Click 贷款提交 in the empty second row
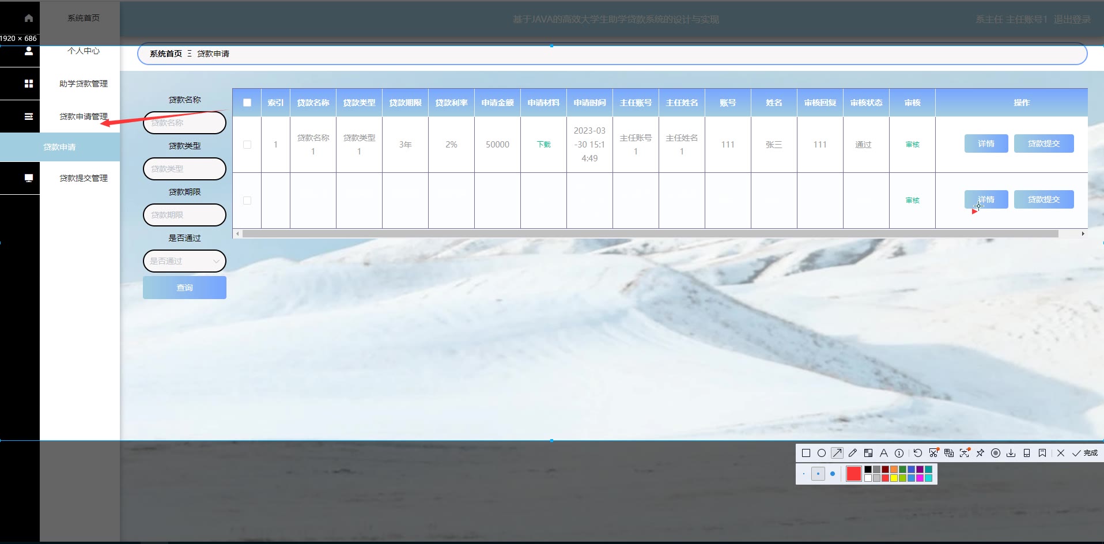Image resolution: width=1104 pixels, height=544 pixels. 1044,199
